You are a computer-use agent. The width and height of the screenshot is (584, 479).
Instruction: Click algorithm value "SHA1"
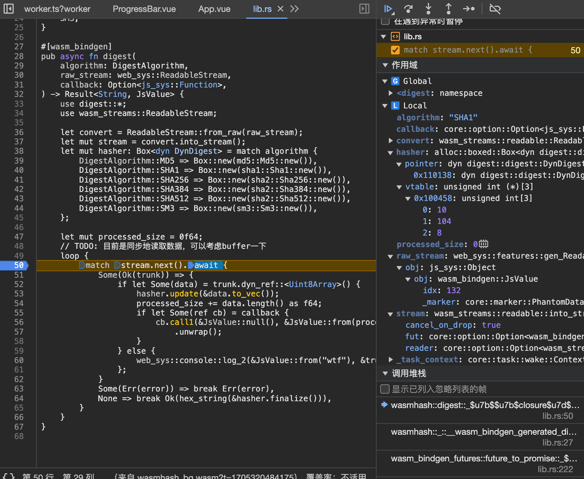coord(463,117)
